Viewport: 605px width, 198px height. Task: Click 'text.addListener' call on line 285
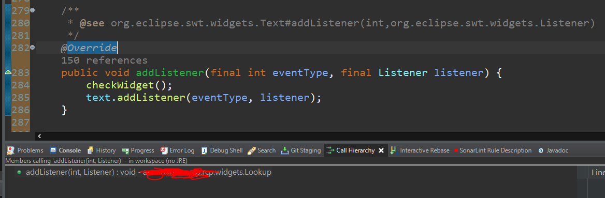pos(135,98)
